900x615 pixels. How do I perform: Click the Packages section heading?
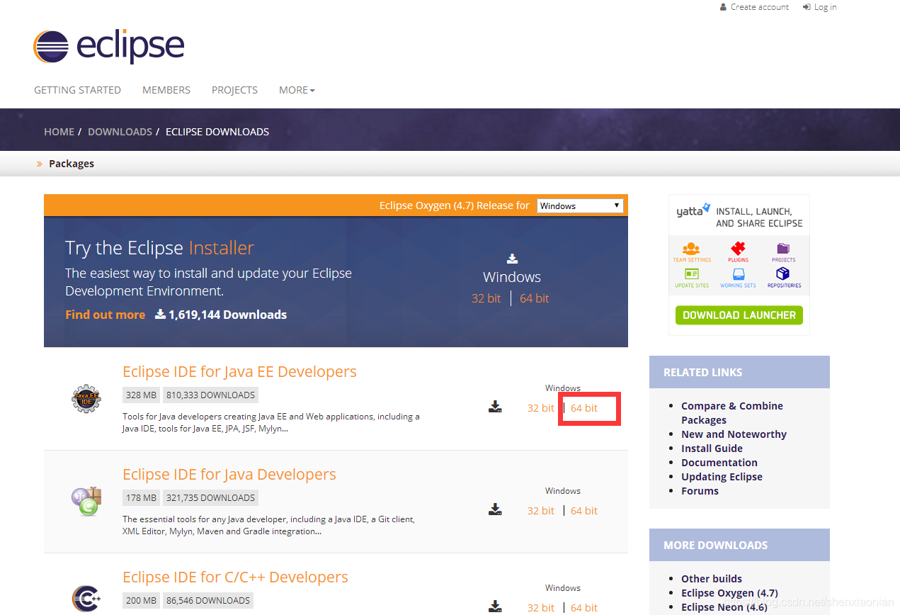click(72, 164)
